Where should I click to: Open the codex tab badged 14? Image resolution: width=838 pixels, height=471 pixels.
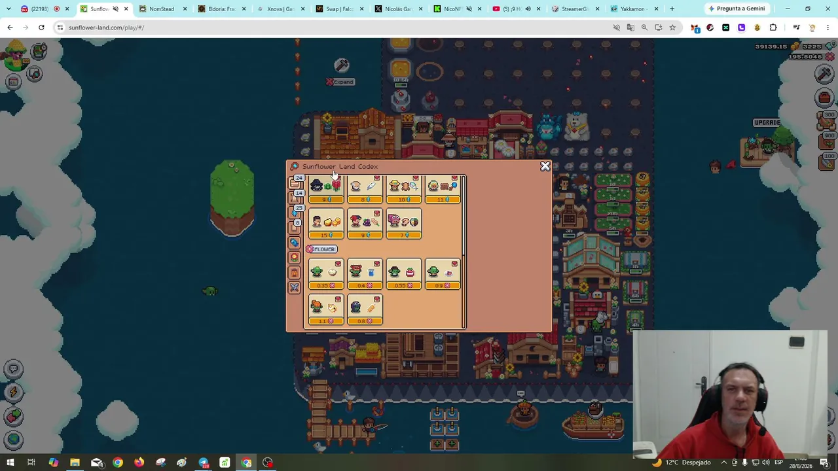pyautogui.click(x=296, y=198)
